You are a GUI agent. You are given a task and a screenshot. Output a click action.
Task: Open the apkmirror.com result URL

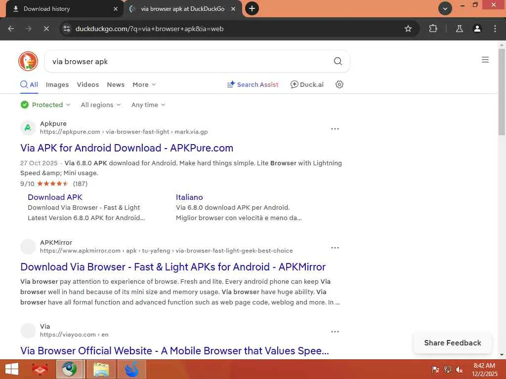coord(167,251)
